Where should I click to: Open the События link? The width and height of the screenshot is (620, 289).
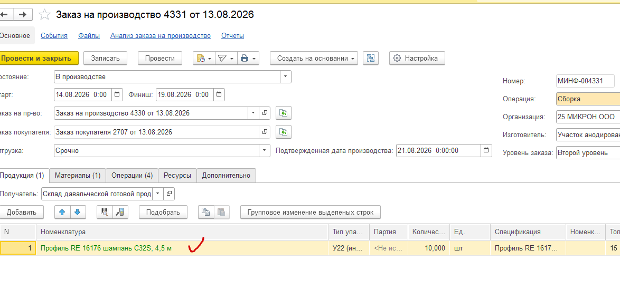click(x=54, y=35)
